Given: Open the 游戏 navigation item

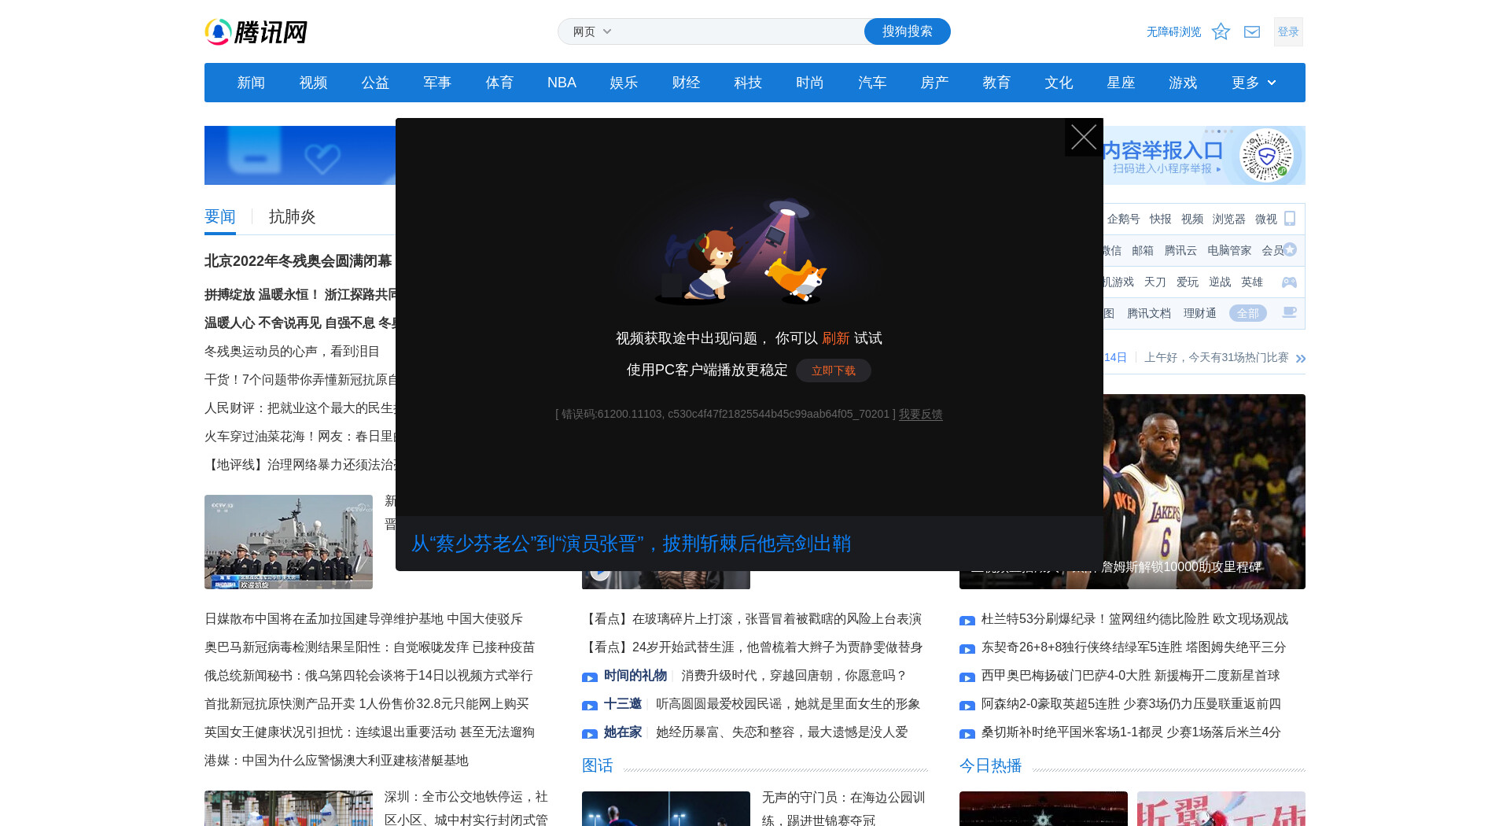Looking at the screenshot, I should click(1183, 83).
